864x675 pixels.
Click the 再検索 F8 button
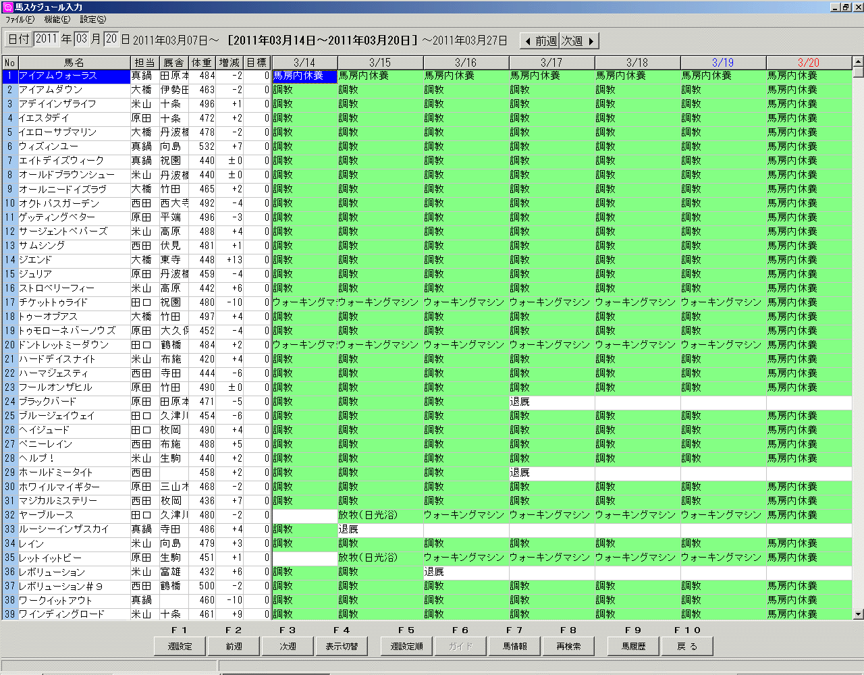click(568, 646)
